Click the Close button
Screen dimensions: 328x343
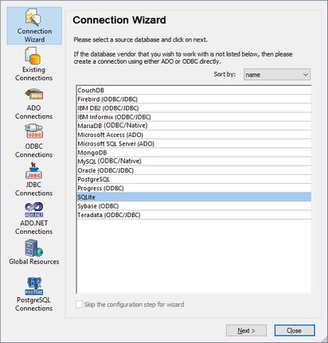point(295,330)
